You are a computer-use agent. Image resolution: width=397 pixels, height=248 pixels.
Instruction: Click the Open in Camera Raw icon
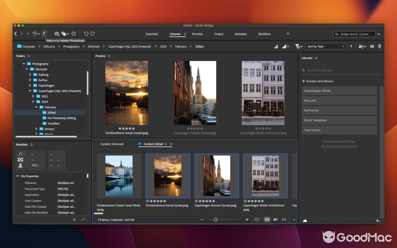point(74,33)
